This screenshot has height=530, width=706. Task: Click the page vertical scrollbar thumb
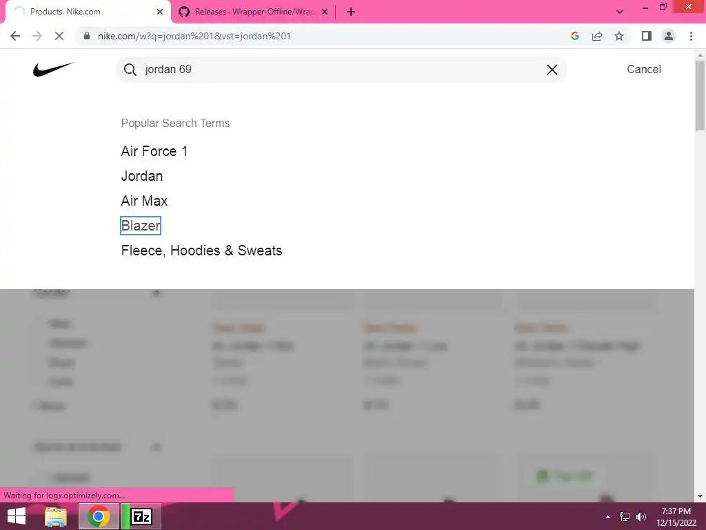click(700, 95)
